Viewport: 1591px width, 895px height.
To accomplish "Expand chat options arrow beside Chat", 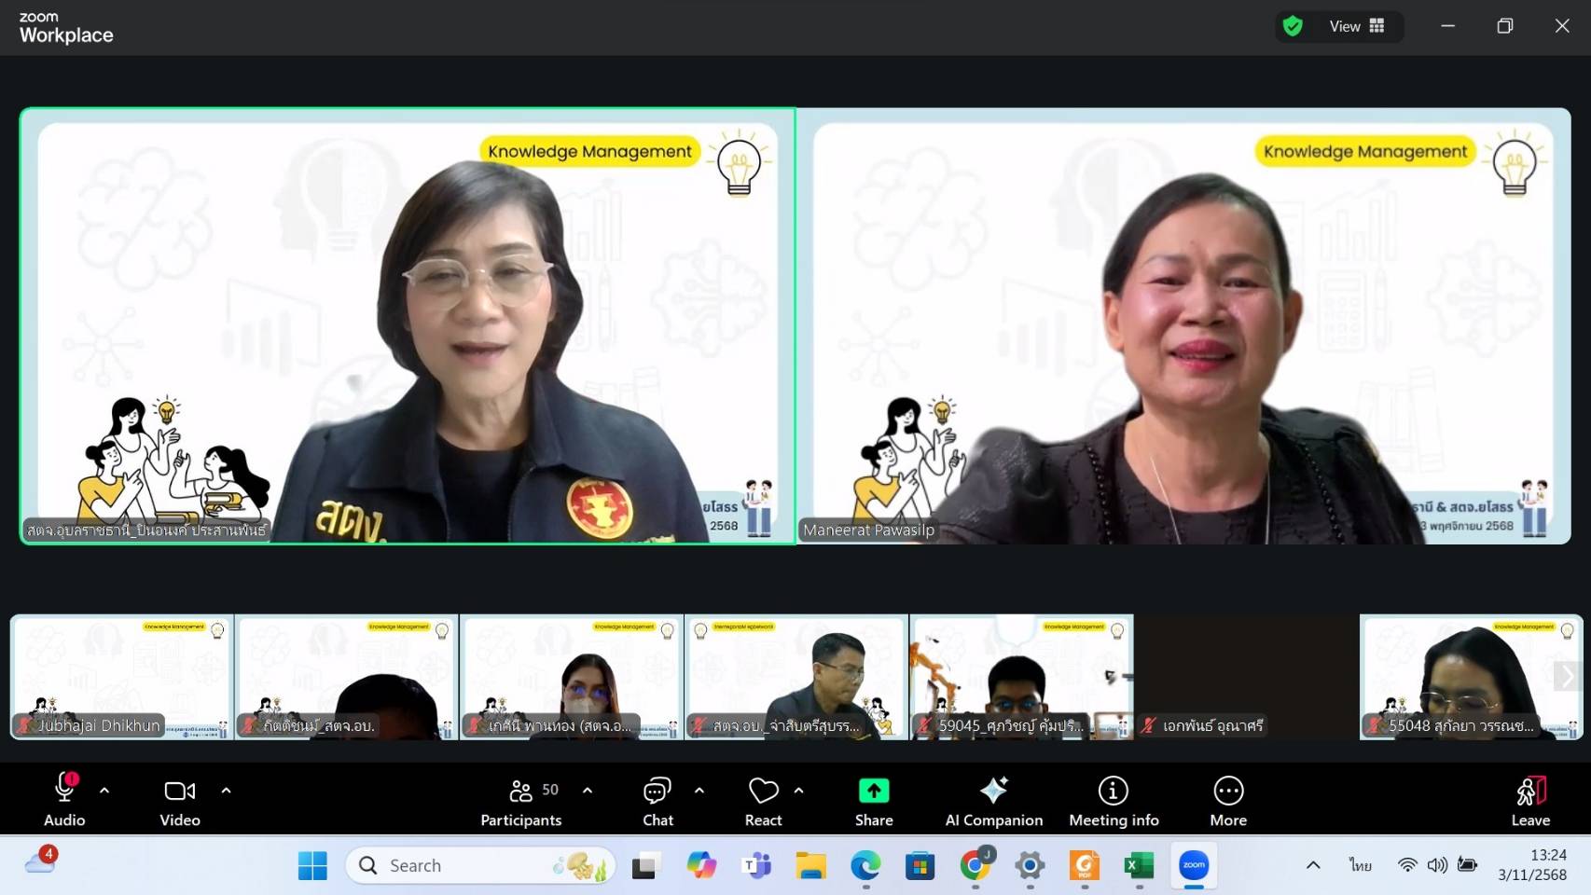I will pyautogui.click(x=699, y=791).
